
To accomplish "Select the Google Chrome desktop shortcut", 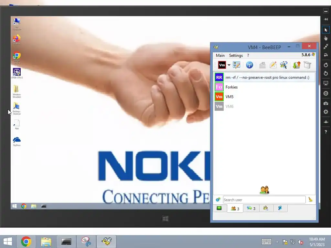I will point(17,57).
